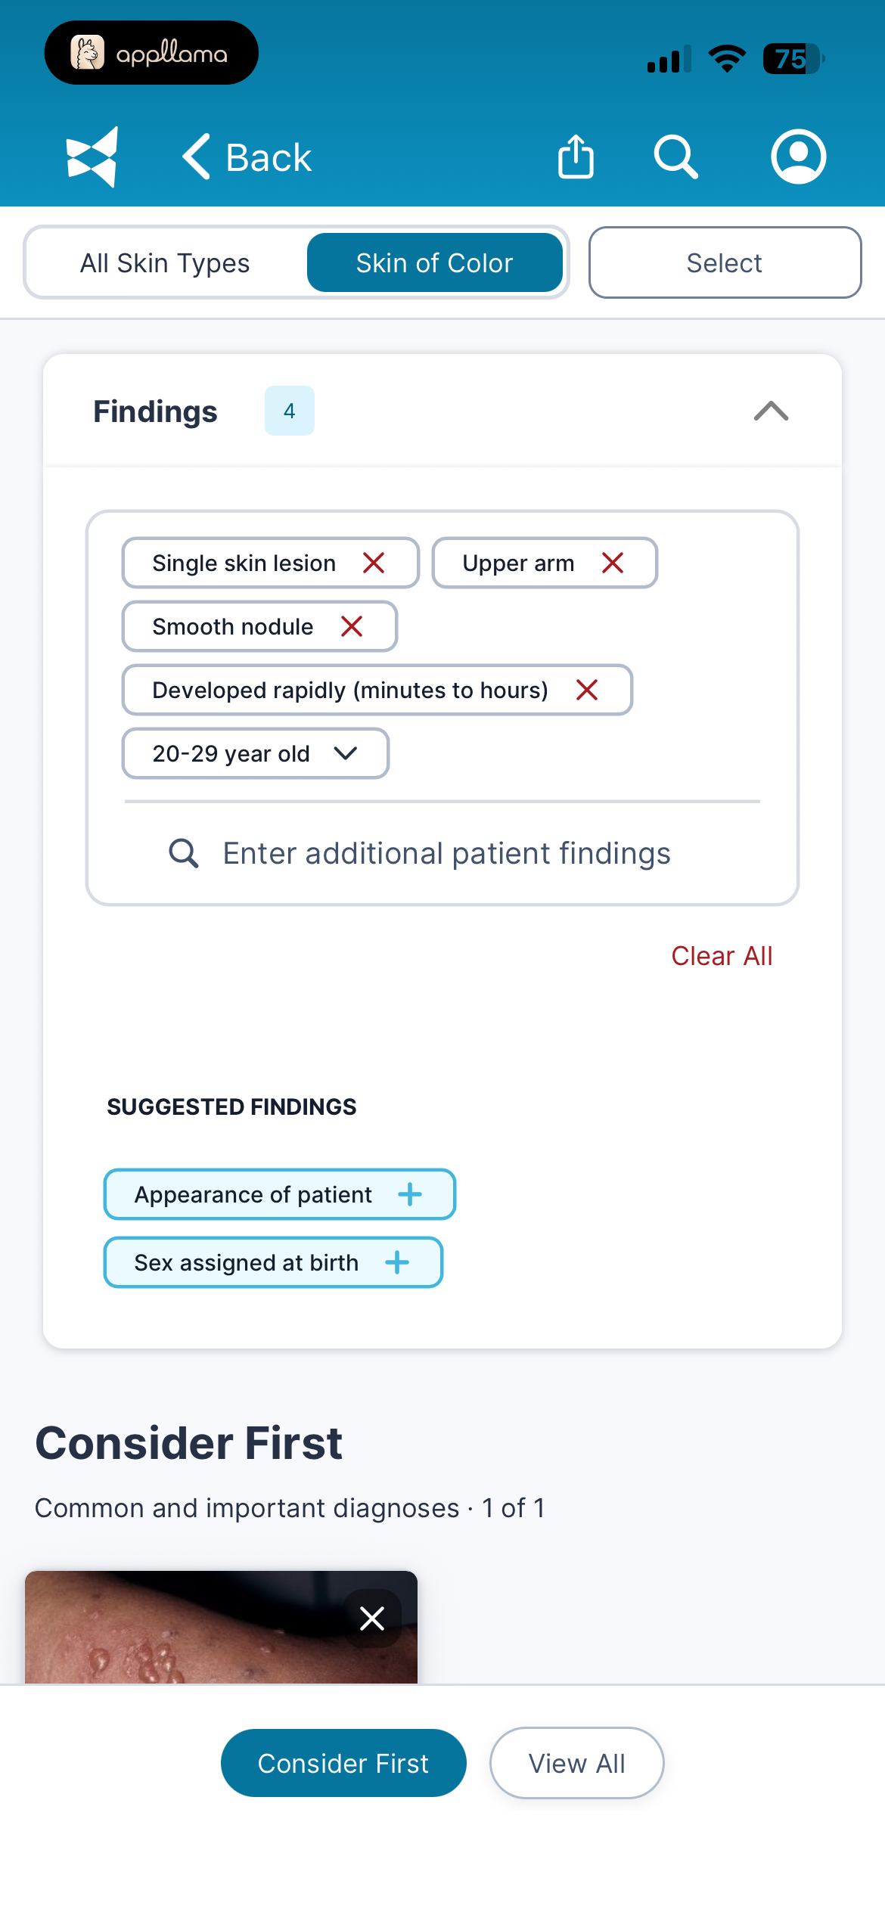
Task: Switch to the Consider First tab
Action: [x=343, y=1763]
